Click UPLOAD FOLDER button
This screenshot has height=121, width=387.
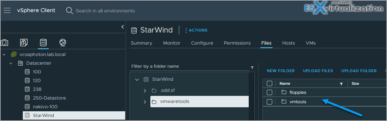tap(359, 71)
